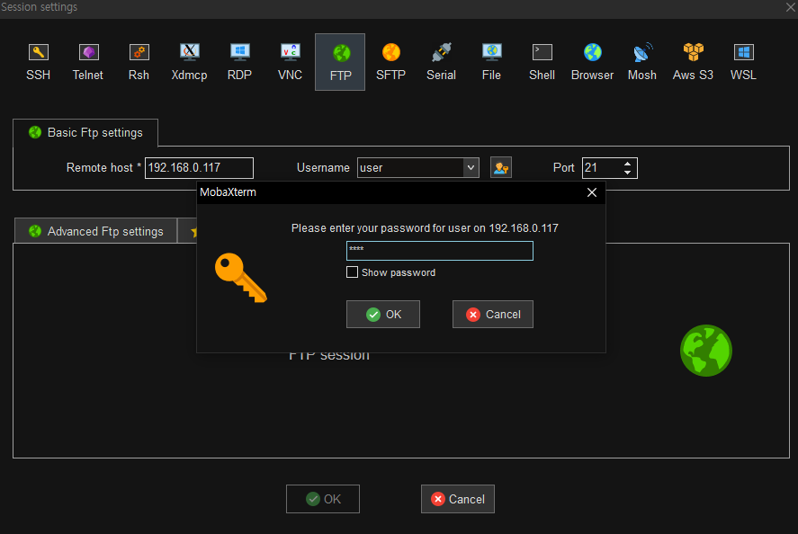The height and width of the screenshot is (534, 798).
Task: Pick the Shell session icon
Action: (542, 62)
